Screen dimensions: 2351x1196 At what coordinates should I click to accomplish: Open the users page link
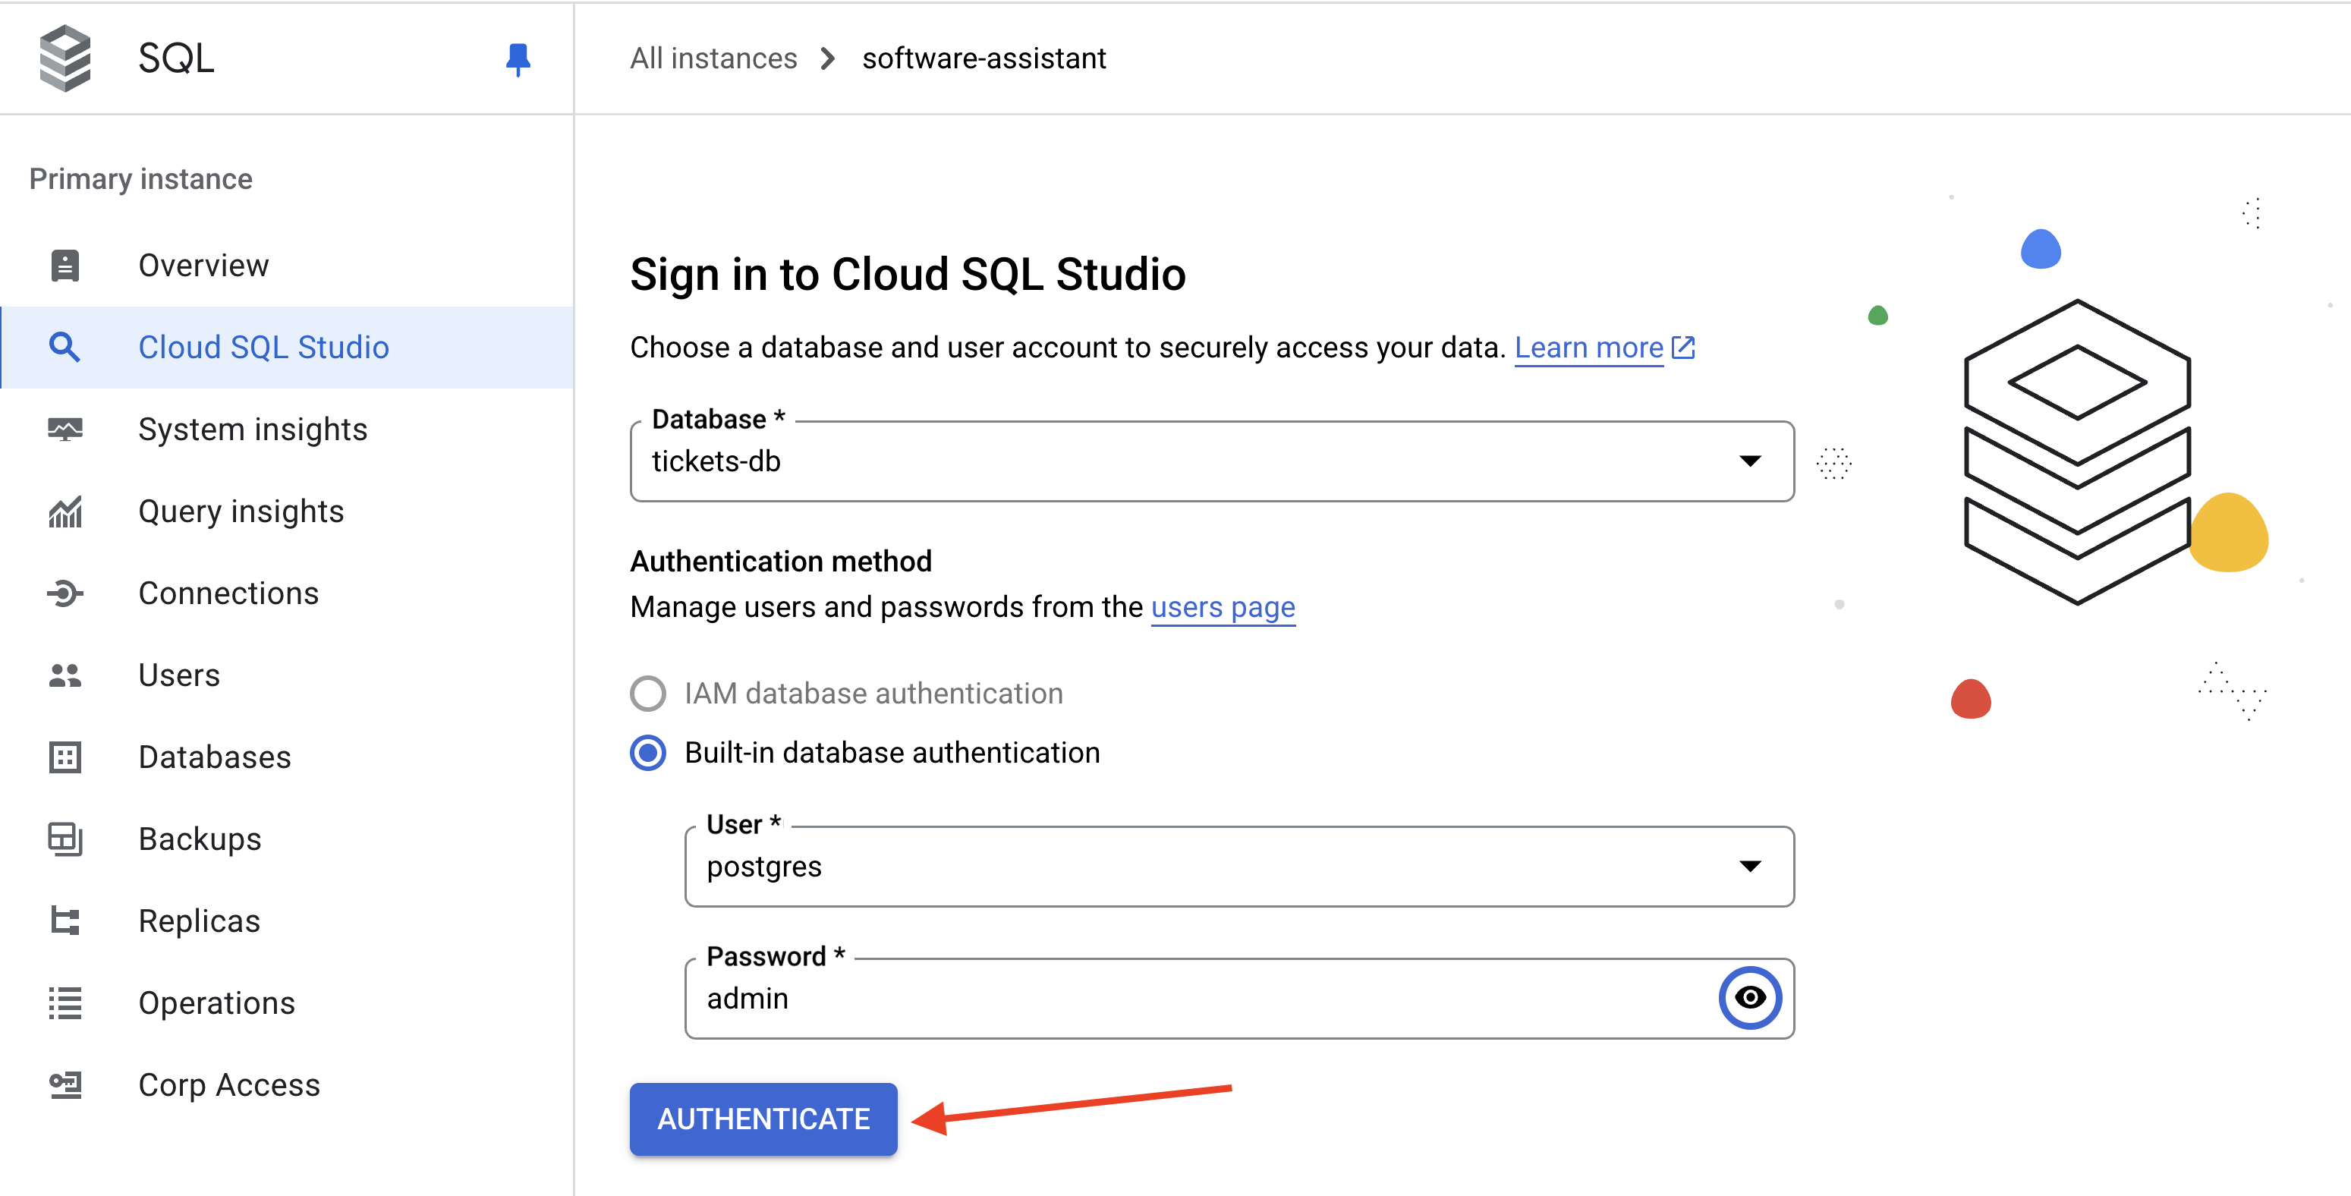tap(1223, 606)
